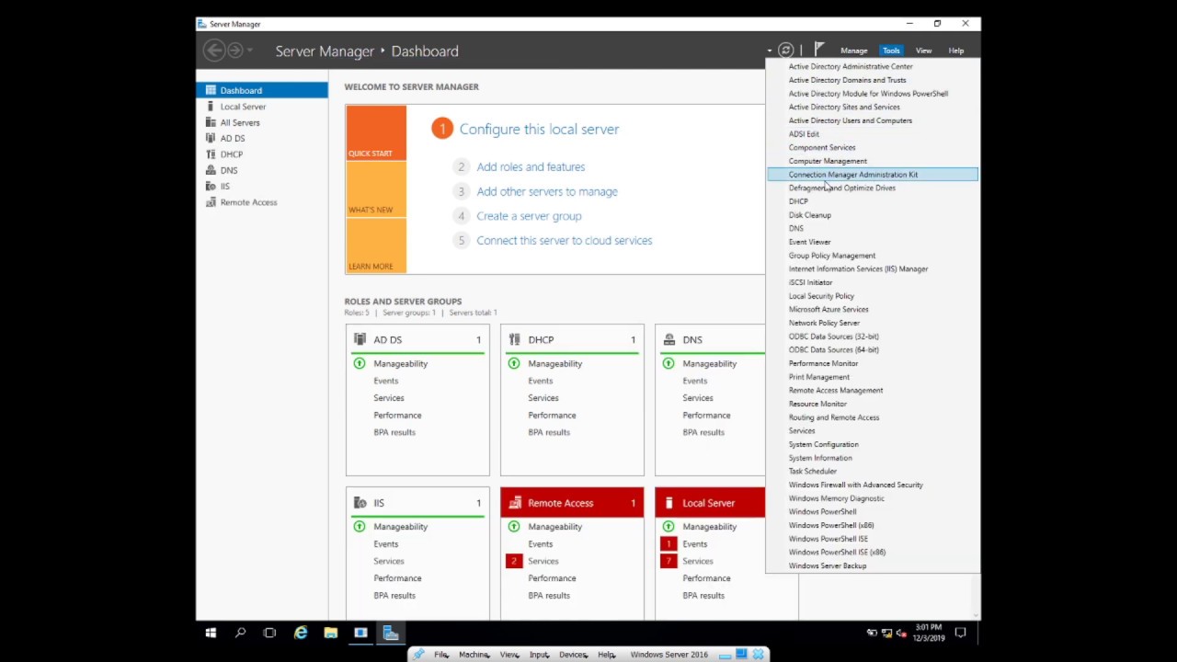Select the QUICK START tile
The image size is (1177, 662).
point(376,132)
